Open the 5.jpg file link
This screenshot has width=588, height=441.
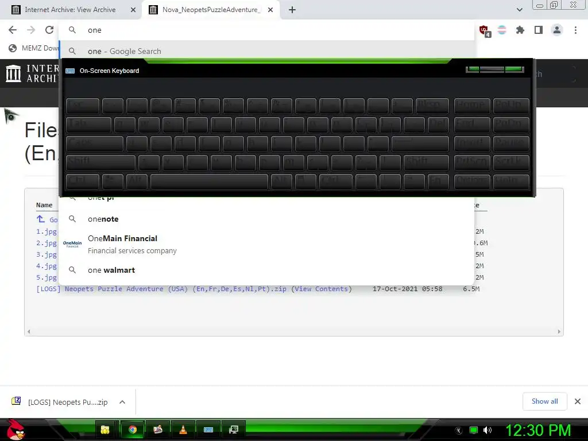tap(47, 277)
